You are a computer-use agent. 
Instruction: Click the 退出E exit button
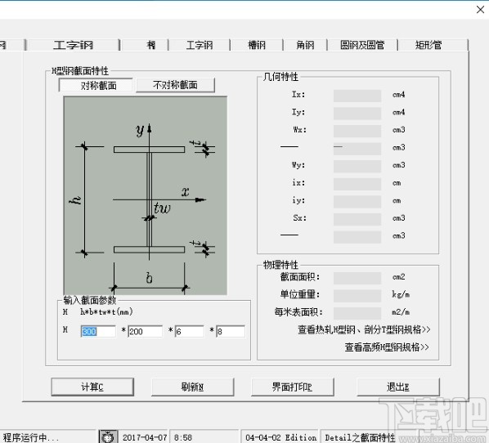(x=398, y=387)
